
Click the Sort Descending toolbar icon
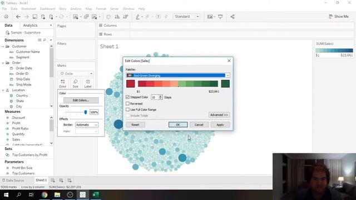point(126,17)
